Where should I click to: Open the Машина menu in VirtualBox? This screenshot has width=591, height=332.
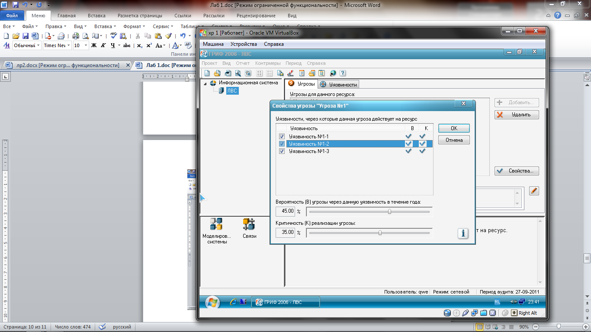tap(213, 44)
